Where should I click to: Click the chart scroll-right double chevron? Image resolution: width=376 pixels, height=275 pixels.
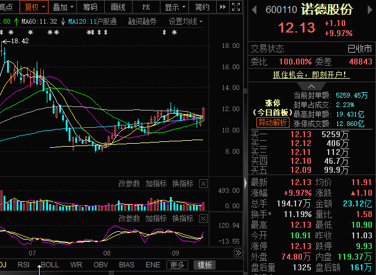click(x=238, y=253)
